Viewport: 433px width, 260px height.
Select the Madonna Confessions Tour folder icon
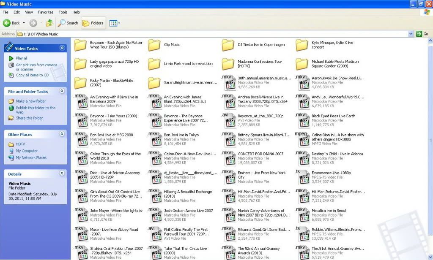point(228,64)
